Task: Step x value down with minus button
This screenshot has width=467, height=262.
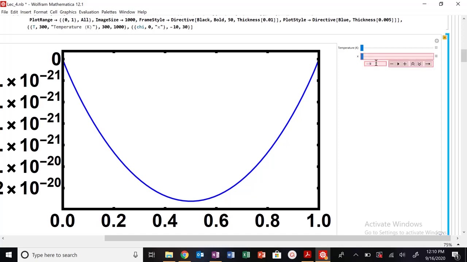Action: click(x=391, y=64)
